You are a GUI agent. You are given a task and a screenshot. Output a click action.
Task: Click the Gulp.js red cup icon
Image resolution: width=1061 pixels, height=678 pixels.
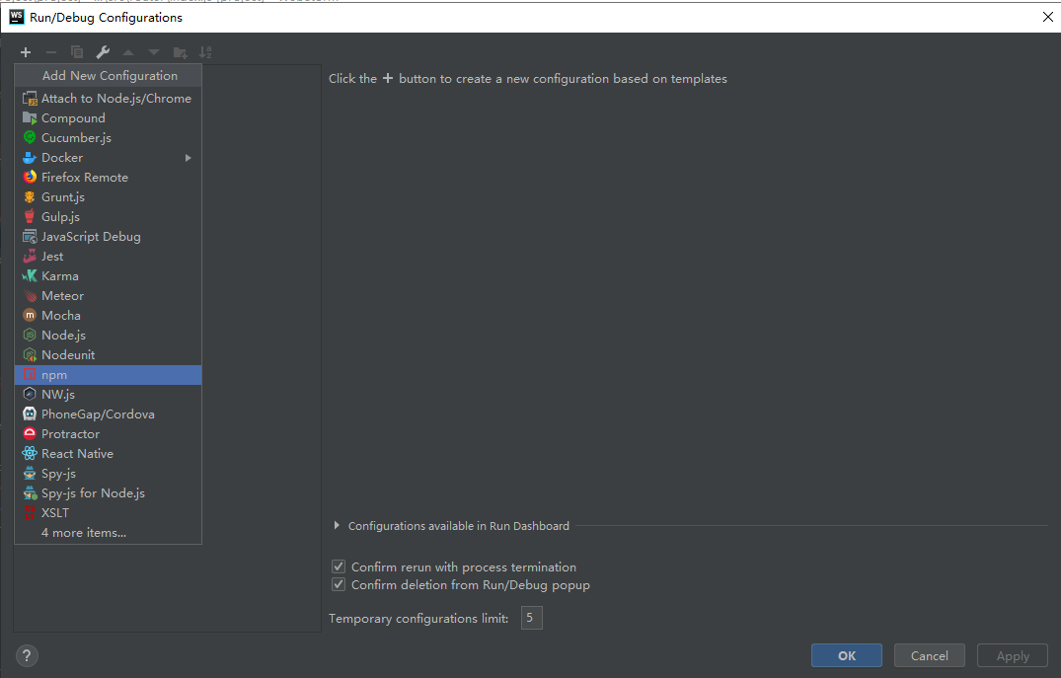pyautogui.click(x=30, y=216)
